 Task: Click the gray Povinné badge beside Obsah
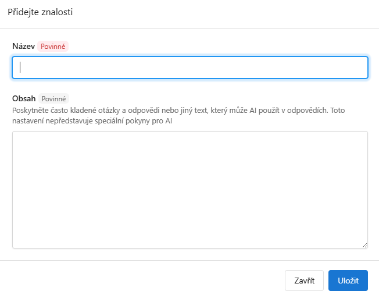click(x=53, y=98)
